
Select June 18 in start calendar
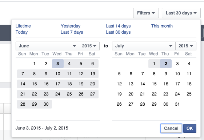(69, 84)
